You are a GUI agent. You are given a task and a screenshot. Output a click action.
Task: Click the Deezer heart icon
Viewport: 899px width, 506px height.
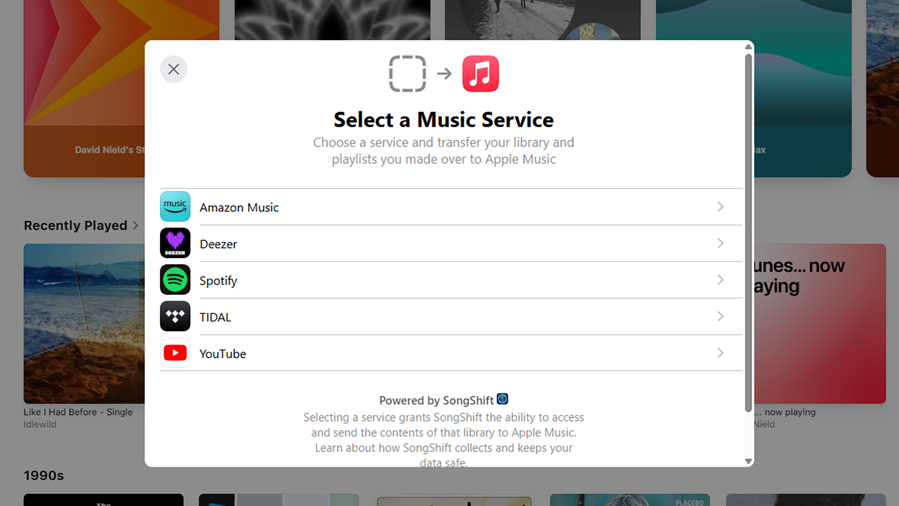175,243
